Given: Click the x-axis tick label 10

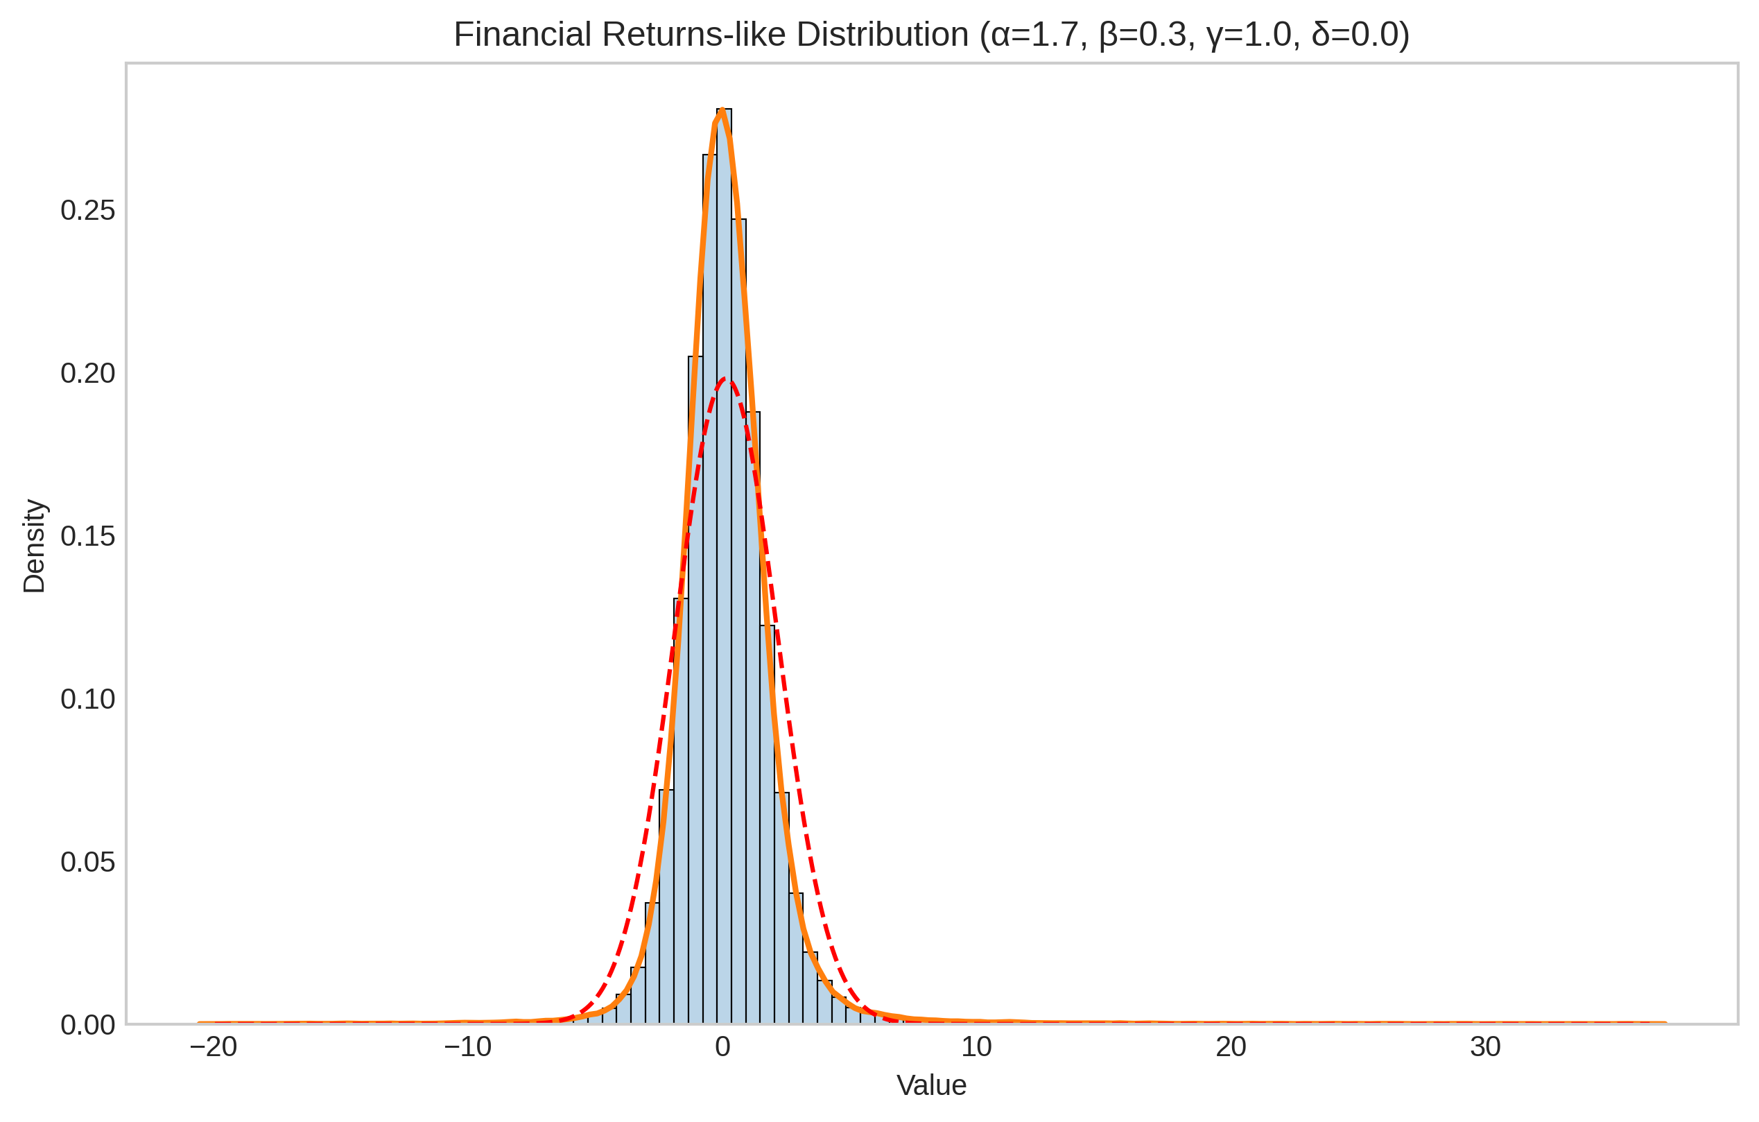Looking at the screenshot, I should (x=976, y=1048).
